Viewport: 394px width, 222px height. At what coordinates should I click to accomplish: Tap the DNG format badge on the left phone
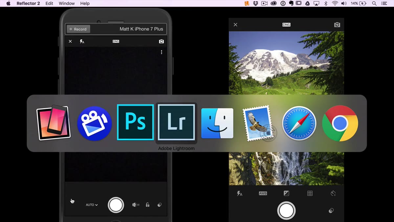(x=116, y=41)
